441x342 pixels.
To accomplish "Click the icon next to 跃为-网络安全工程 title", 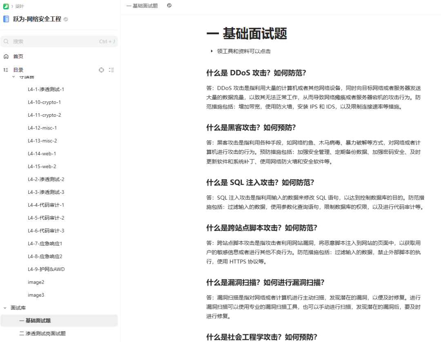I will coord(65,20).
